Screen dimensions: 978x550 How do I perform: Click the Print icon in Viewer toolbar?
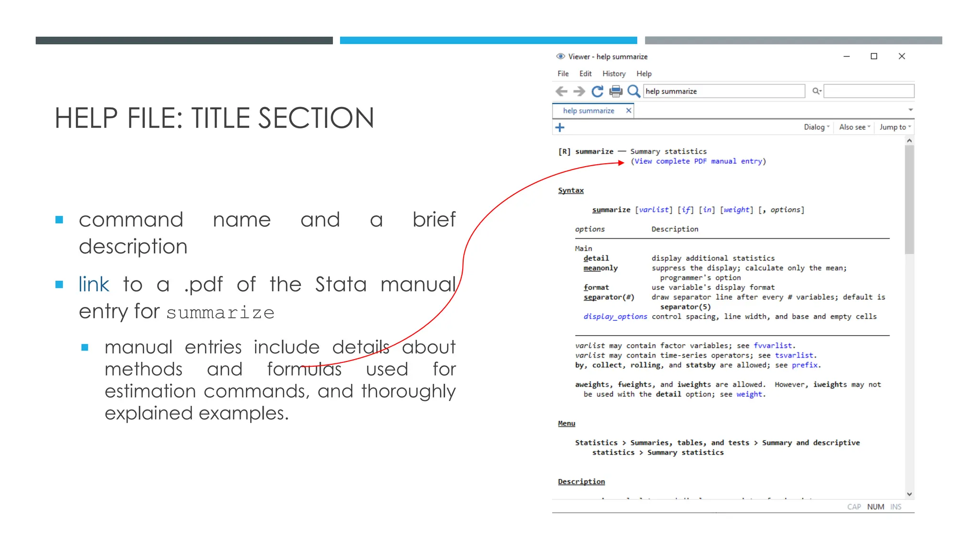[x=616, y=91]
